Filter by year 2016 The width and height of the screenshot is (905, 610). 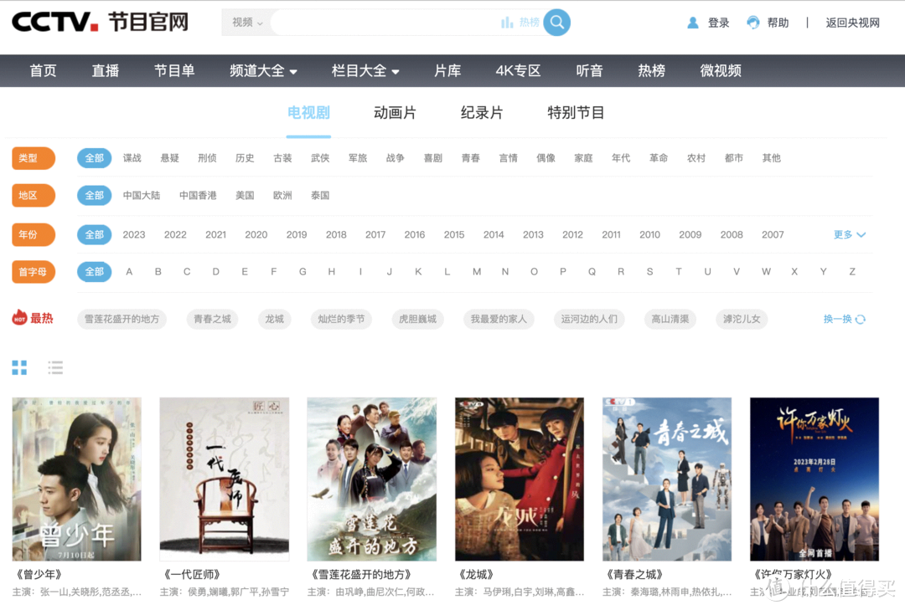point(415,234)
